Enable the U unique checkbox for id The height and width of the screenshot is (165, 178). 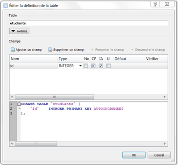click(x=109, y=66)
